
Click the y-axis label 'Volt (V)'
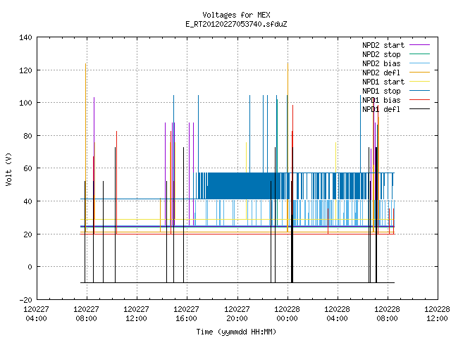coord(8,169)
